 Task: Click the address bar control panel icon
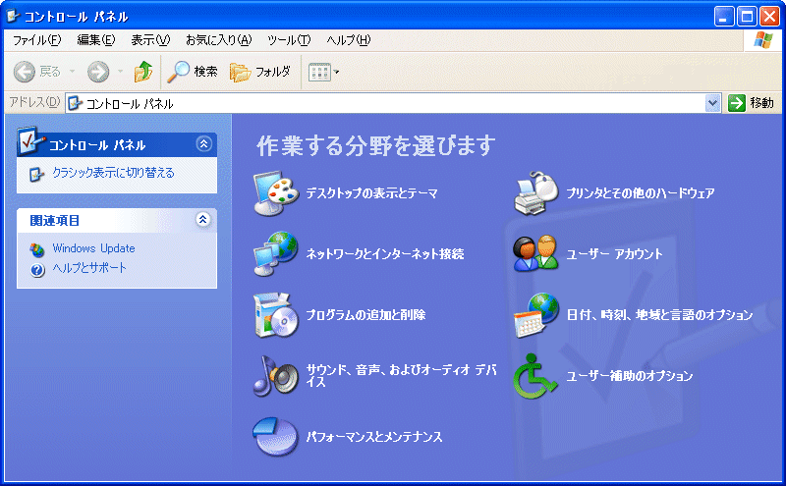[76, 103]
